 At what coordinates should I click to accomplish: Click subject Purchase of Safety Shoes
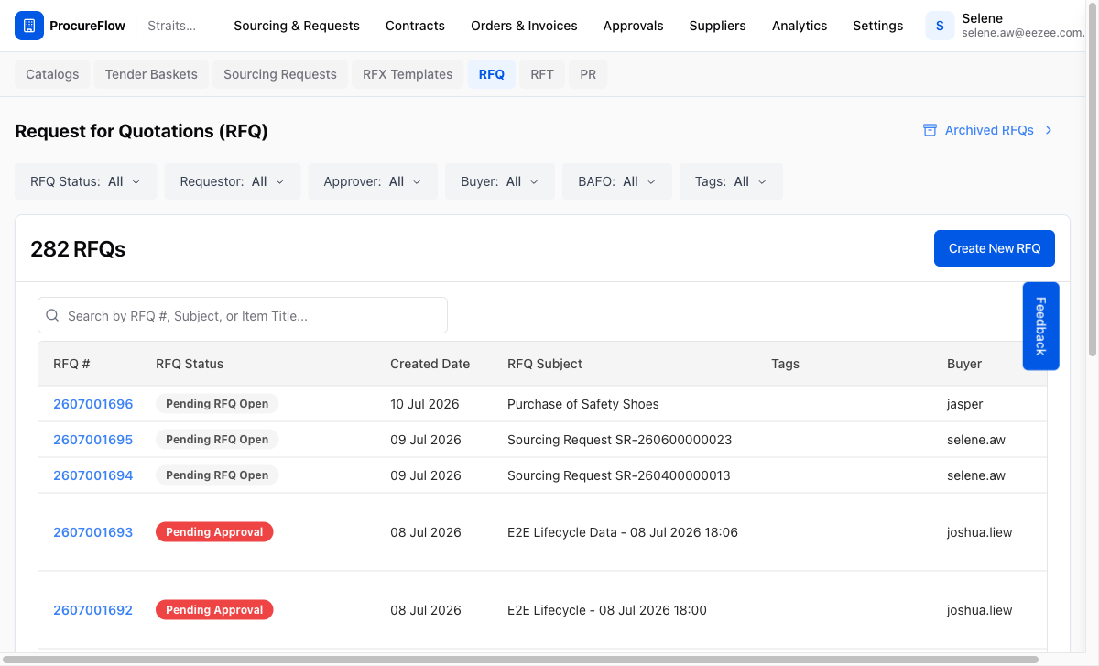(583, 404)
